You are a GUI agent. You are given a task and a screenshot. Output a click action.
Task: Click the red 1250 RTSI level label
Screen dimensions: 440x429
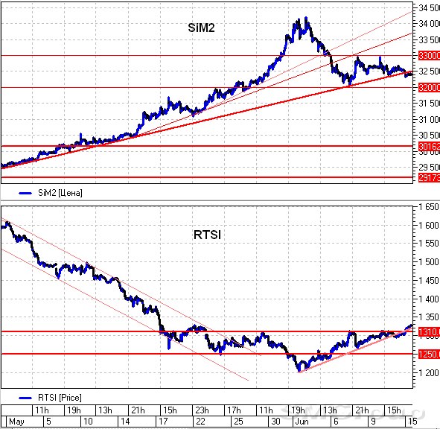point(429,354)
